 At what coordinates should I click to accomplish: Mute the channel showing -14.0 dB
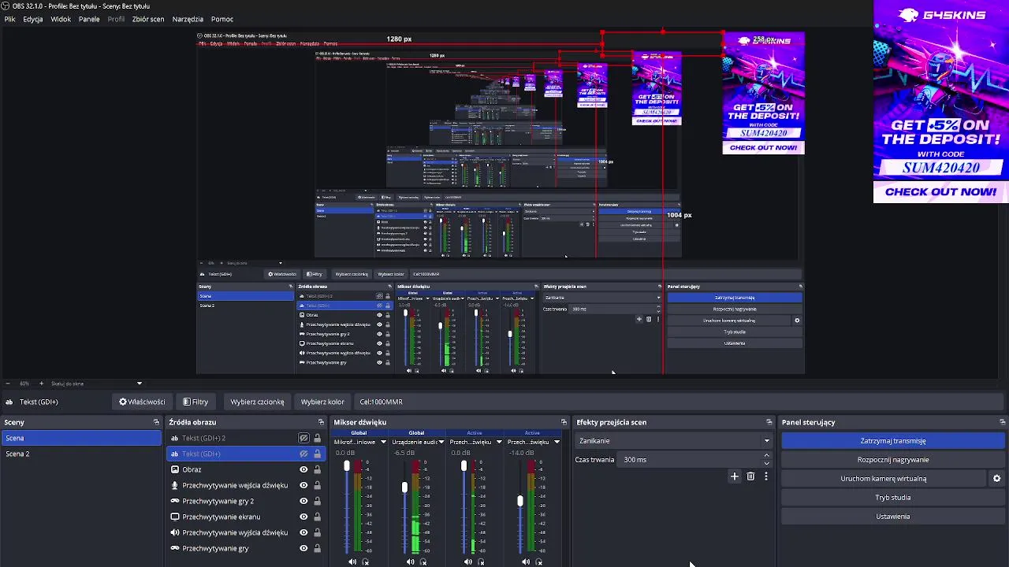526,562
